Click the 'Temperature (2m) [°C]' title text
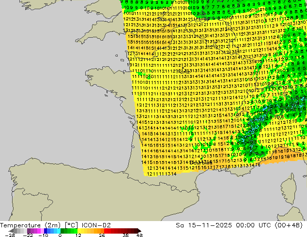 point(39,225)
